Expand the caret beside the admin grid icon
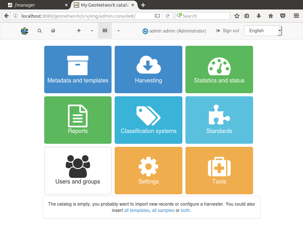Viewport: 303px width, 235px height. point(118,31)
